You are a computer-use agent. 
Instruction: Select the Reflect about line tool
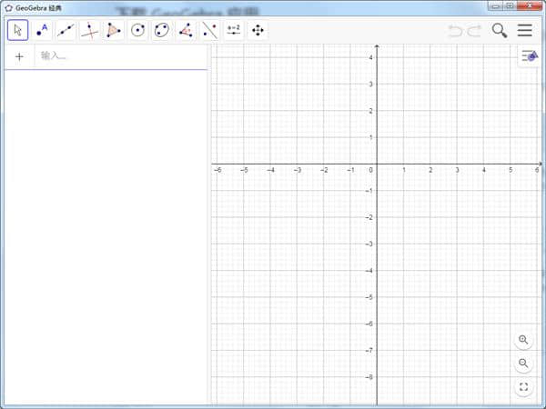(209, 30)
